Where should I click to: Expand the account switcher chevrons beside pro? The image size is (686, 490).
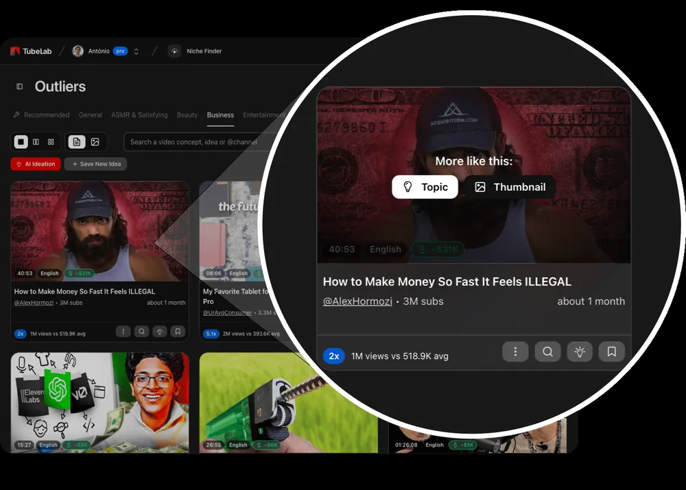pos(136,51)
